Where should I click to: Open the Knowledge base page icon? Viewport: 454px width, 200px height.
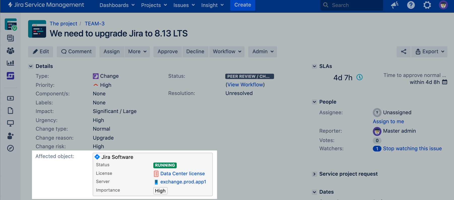[x=10, y=111]
